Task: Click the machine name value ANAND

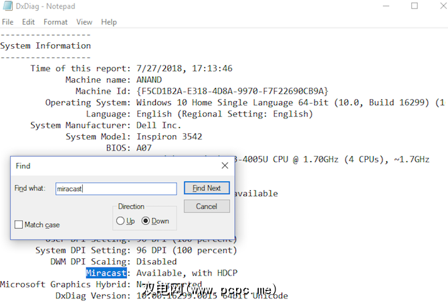Action: click(149, 80)
